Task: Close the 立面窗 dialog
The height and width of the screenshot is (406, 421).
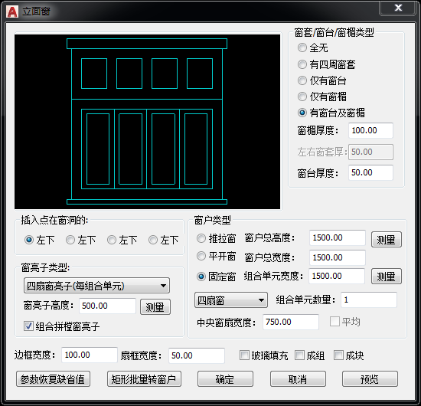Action: click(398, 8)
